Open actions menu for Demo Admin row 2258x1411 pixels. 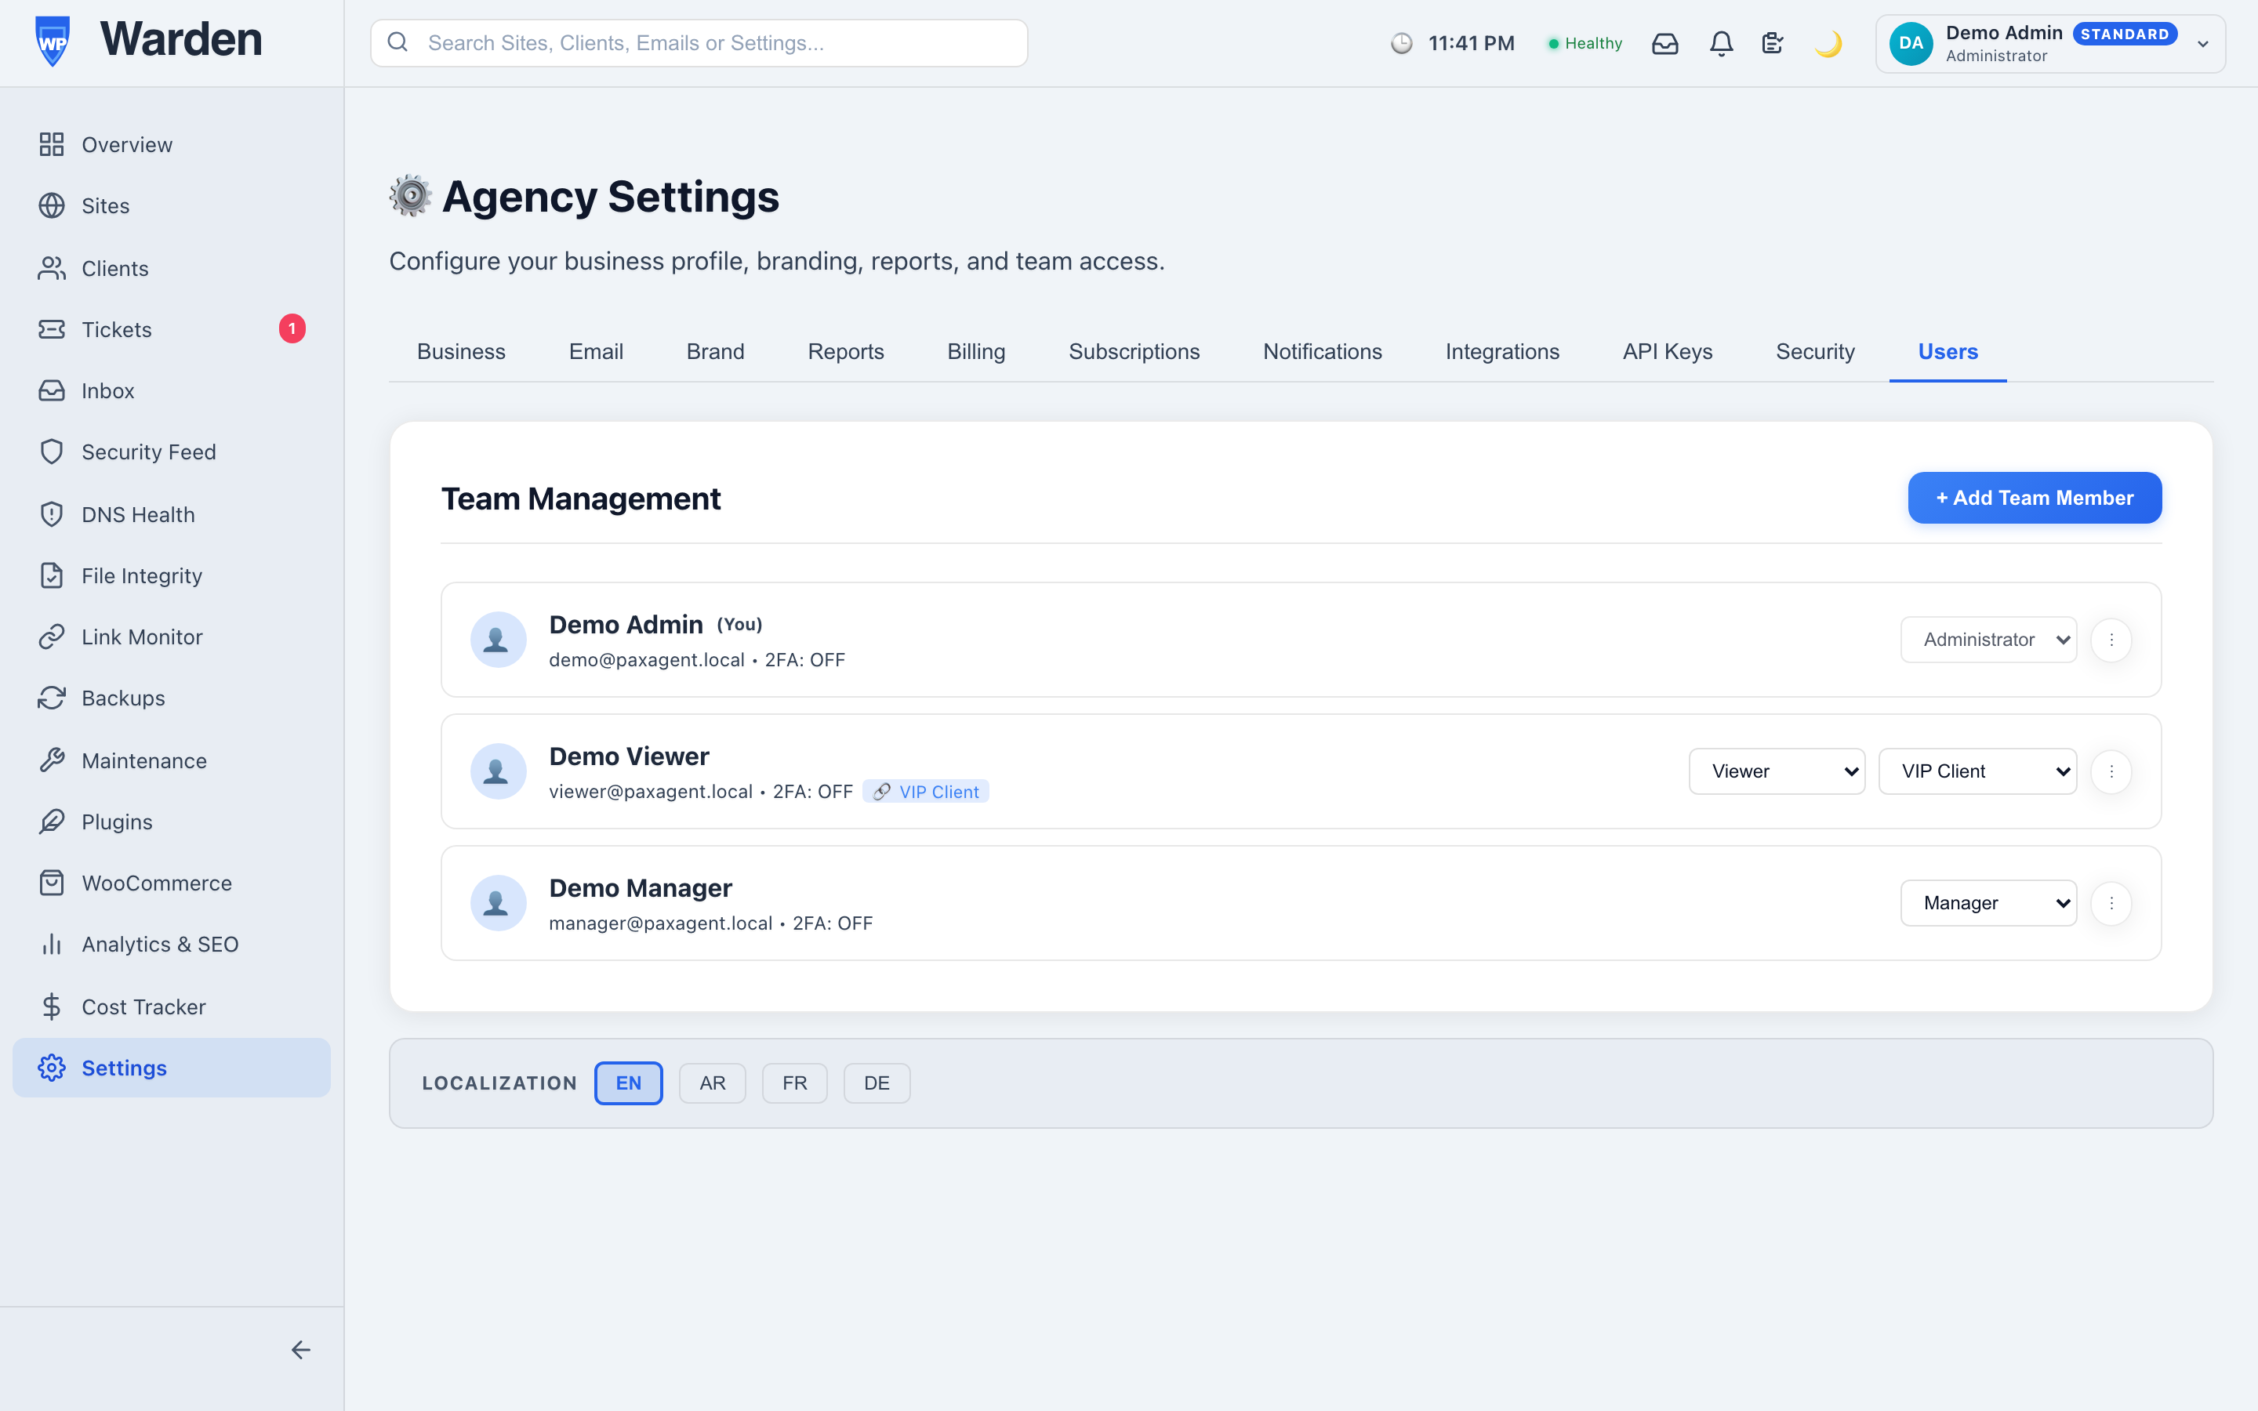pyautogui.click(x=2111, y=640)
